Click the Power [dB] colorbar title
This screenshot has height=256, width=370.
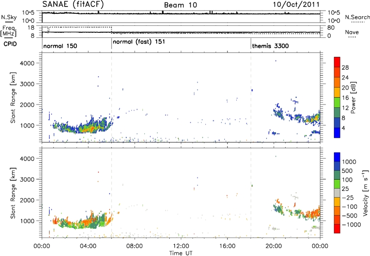coord(353,98)
